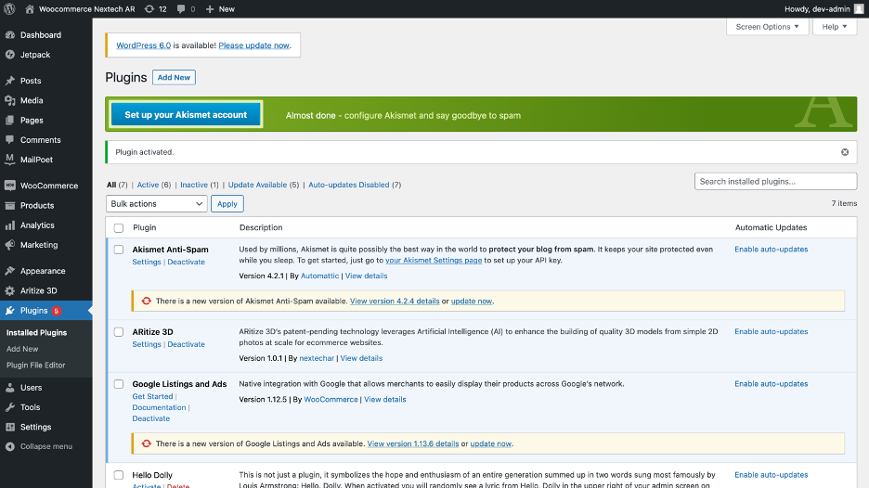
Task: Apply the selected bulk action
Action: [x=227, y=204]
